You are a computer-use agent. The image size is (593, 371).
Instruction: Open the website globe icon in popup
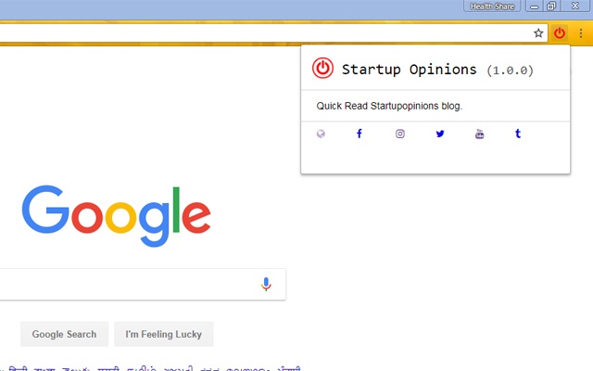(x=321, y=134)
